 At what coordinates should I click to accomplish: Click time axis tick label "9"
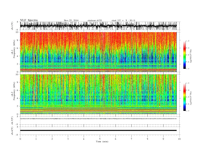click(163, 139)
